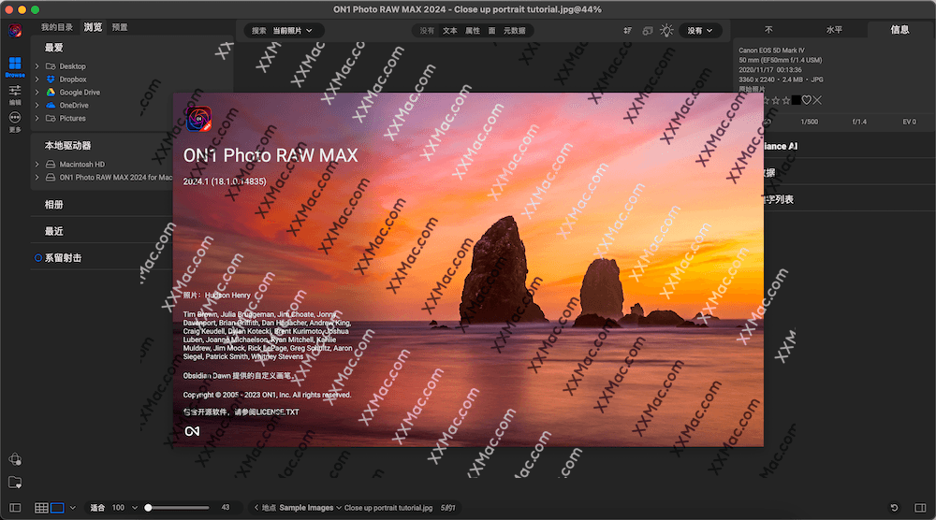Switch to the 水平 tab in right panel
This screenshot has width=936, height=520.
(x=834, y=30)
